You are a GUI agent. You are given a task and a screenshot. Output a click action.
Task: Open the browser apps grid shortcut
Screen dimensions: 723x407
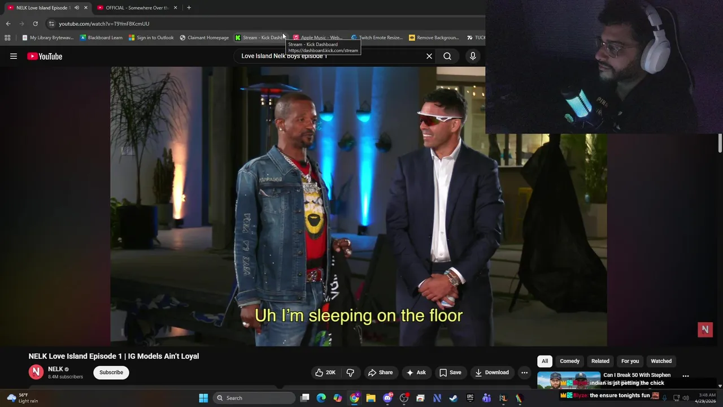pyautogui.click(x=7, y=38)
